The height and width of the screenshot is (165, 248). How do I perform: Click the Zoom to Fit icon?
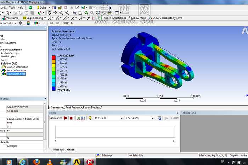click(x=74, y=13)
